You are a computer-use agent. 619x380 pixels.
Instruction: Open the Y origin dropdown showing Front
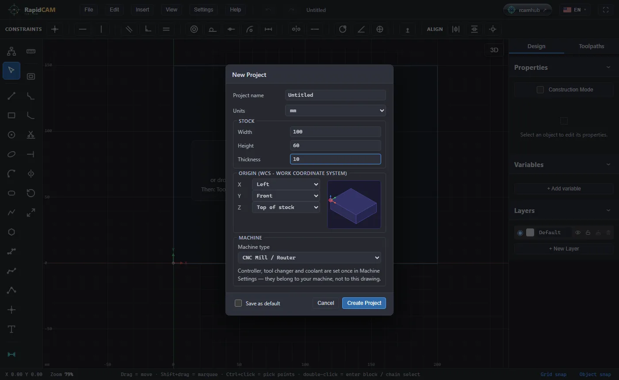point(286,196)
